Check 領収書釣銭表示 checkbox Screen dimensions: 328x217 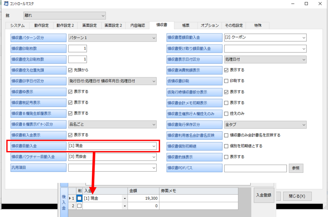pyautogui.click(x=226, y=157)
